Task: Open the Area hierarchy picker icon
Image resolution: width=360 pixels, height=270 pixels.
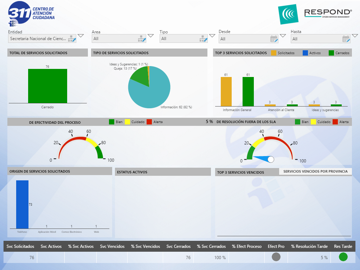Action: 142,39
